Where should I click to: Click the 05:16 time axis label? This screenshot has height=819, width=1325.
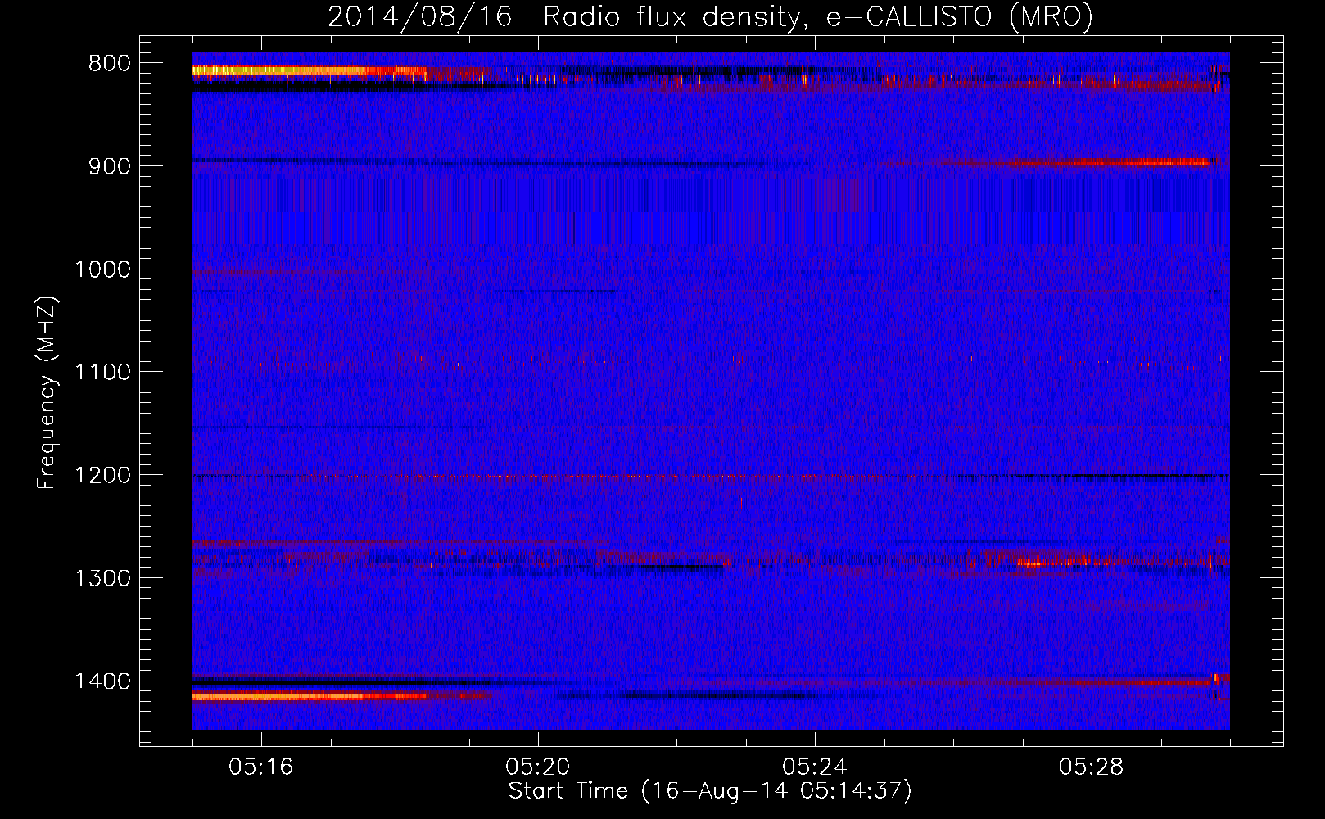point(261,767)
